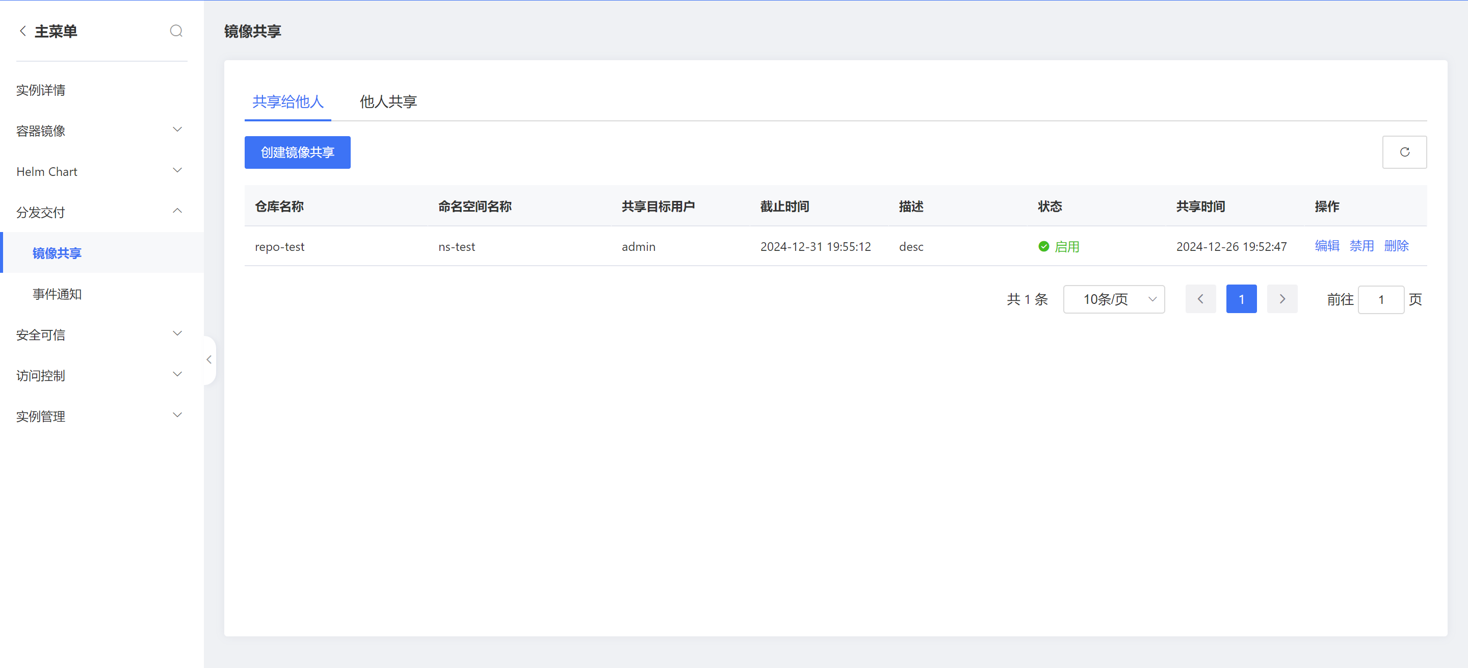Go to the next page arrow
This screenshot has height=668, width=1468.
1282,299
